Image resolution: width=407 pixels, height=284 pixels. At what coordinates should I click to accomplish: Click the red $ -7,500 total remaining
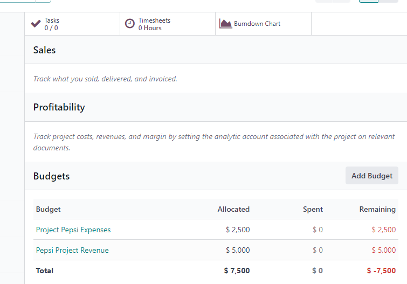381,271
